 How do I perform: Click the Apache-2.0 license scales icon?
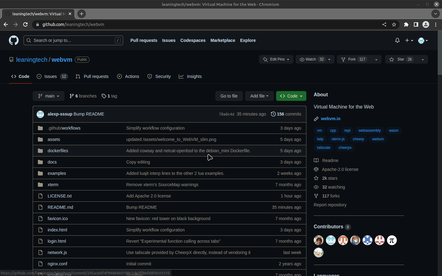316,169
